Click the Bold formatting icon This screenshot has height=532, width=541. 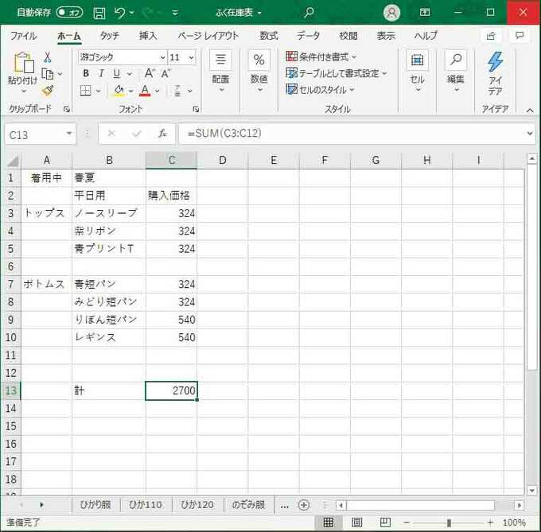click(86, 73)
